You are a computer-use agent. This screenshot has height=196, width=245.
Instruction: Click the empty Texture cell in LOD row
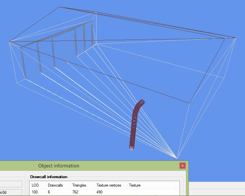[x=151, y=192]
